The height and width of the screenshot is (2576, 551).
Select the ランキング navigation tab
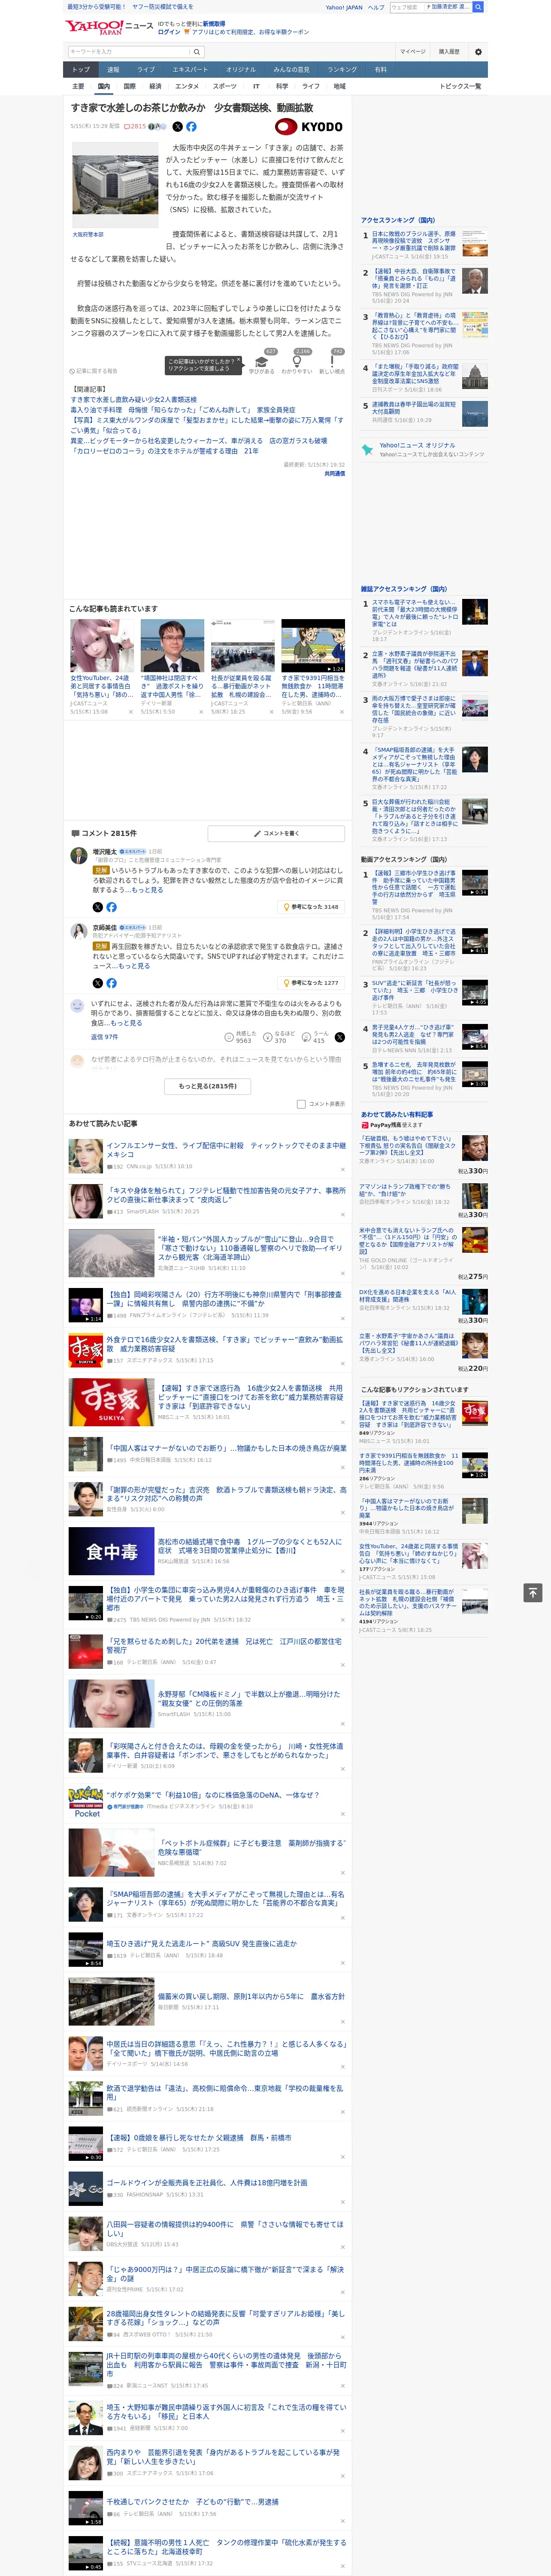[x=342, y=70]
